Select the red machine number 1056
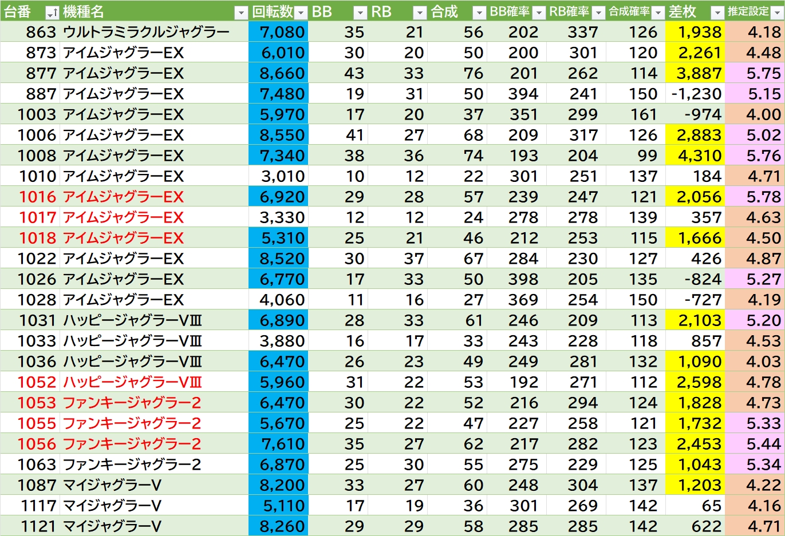 pos(30,444)
